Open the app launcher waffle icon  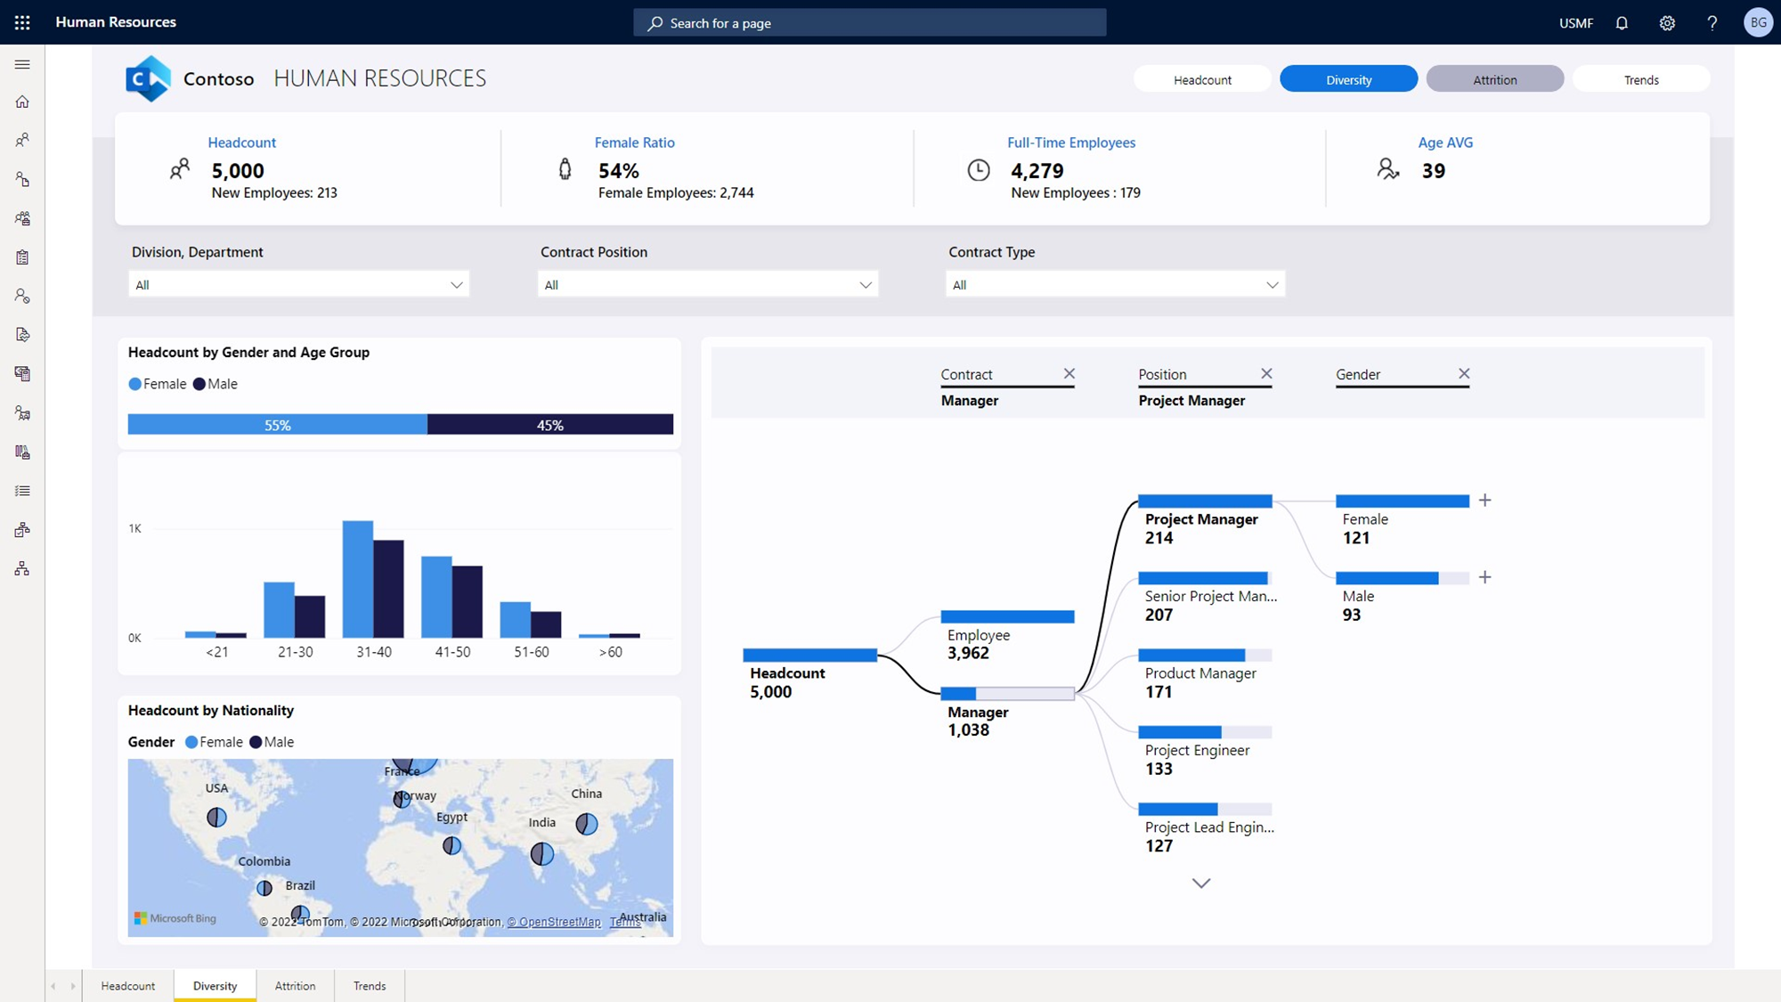[22, 22]
